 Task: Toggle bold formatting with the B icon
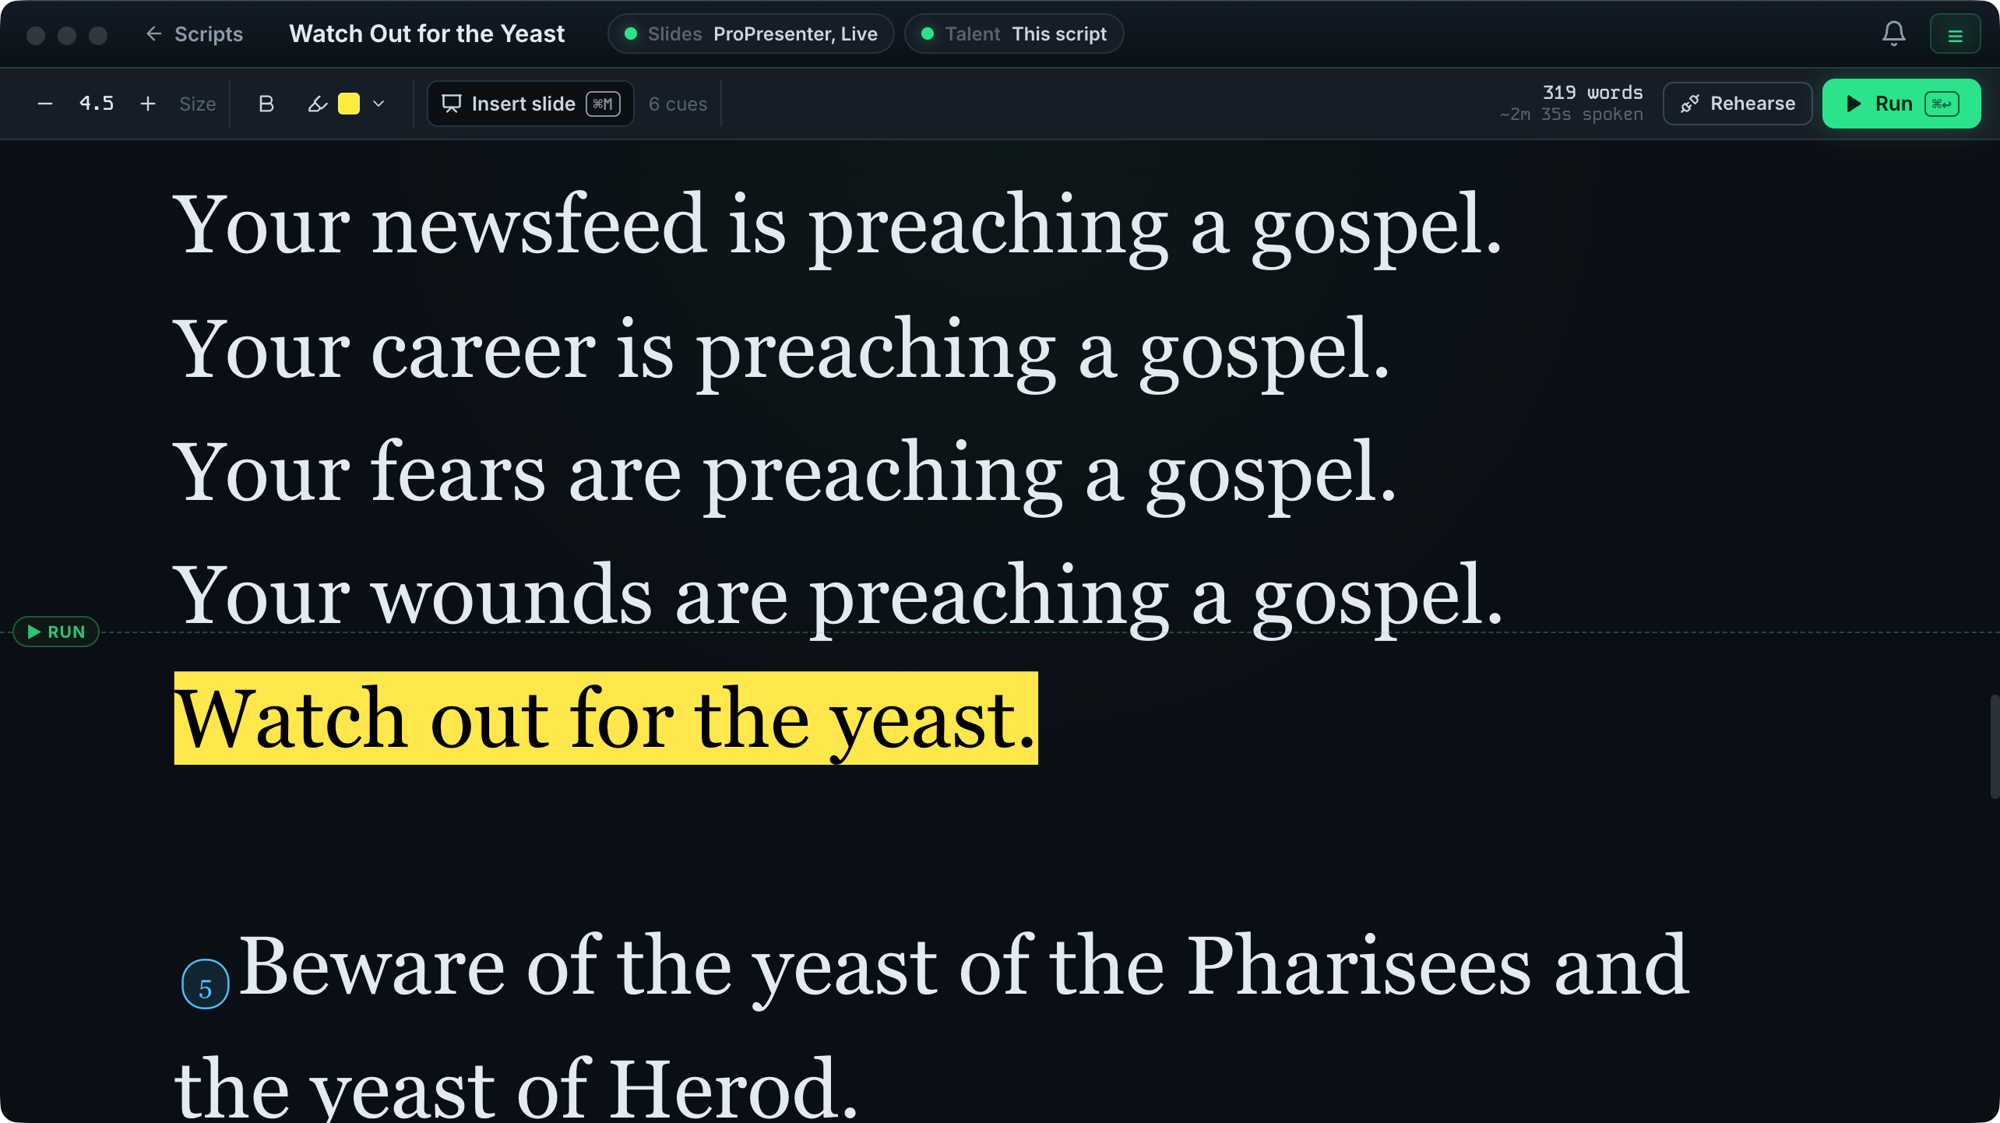(x=266, y=104)
